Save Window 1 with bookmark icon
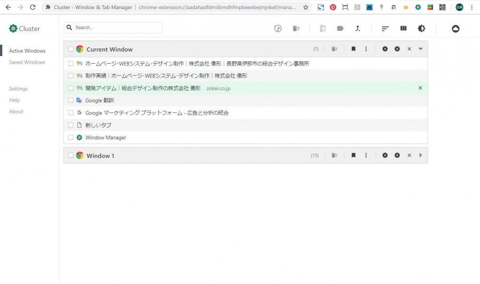This screenshot has height=284, width=480. [353, 156]
